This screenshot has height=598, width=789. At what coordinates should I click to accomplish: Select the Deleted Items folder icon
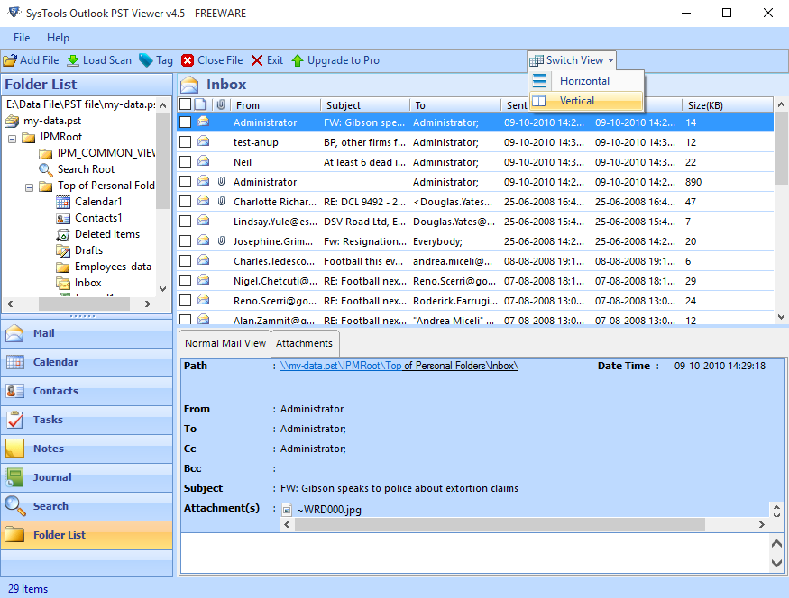coord(63,235)
